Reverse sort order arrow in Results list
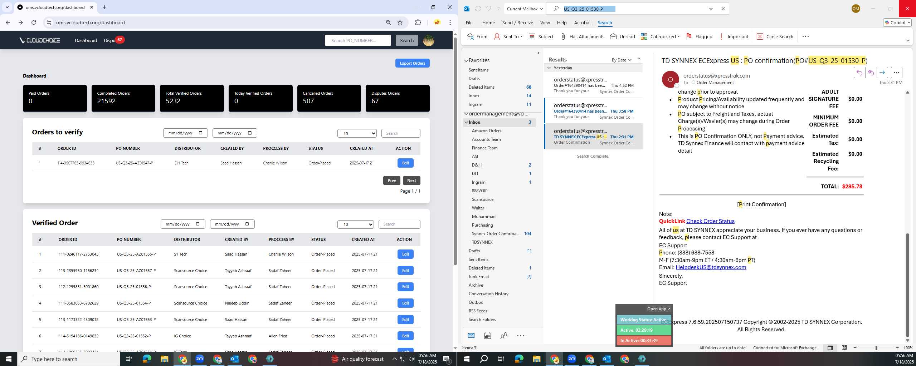This screenshot has height=366, width=916. (x=639, y=60)
